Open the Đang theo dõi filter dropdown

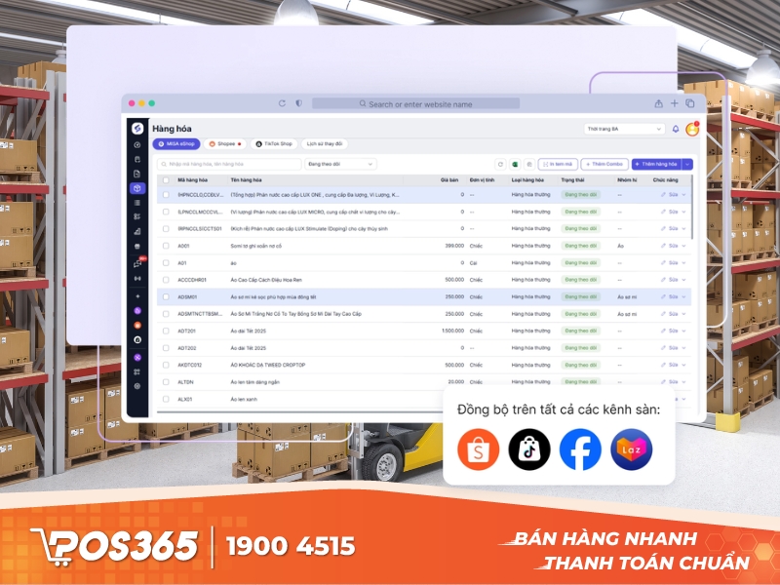point(339,163)
